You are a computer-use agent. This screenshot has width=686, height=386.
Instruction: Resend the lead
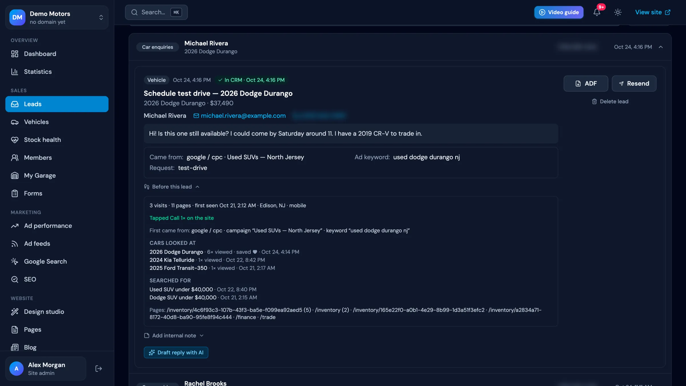(634, 83)
